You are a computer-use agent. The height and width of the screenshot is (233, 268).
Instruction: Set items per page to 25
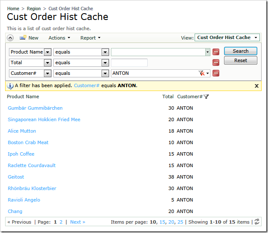[180, 222]
